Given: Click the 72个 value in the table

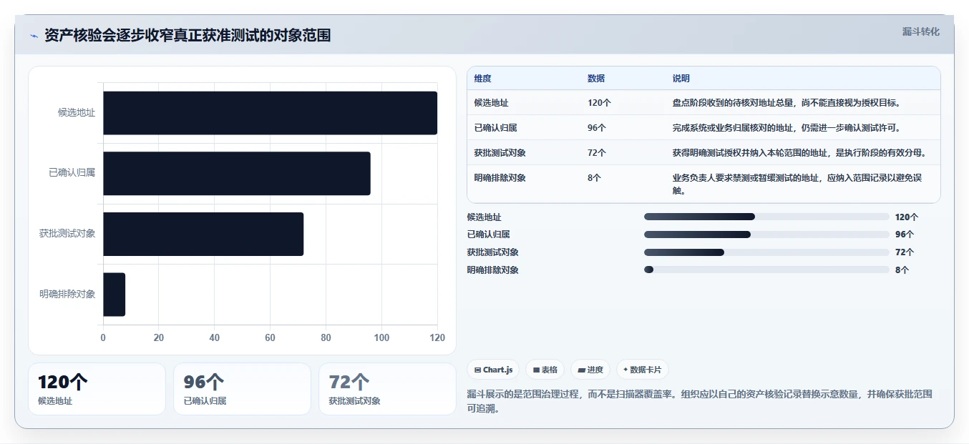Looking at the screenshot, I should tap(597, 153).
